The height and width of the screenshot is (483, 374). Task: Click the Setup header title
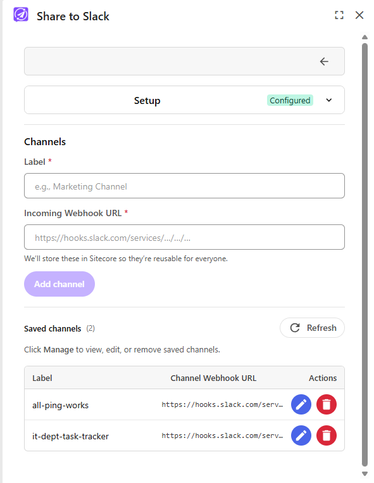tap(147, 100)
